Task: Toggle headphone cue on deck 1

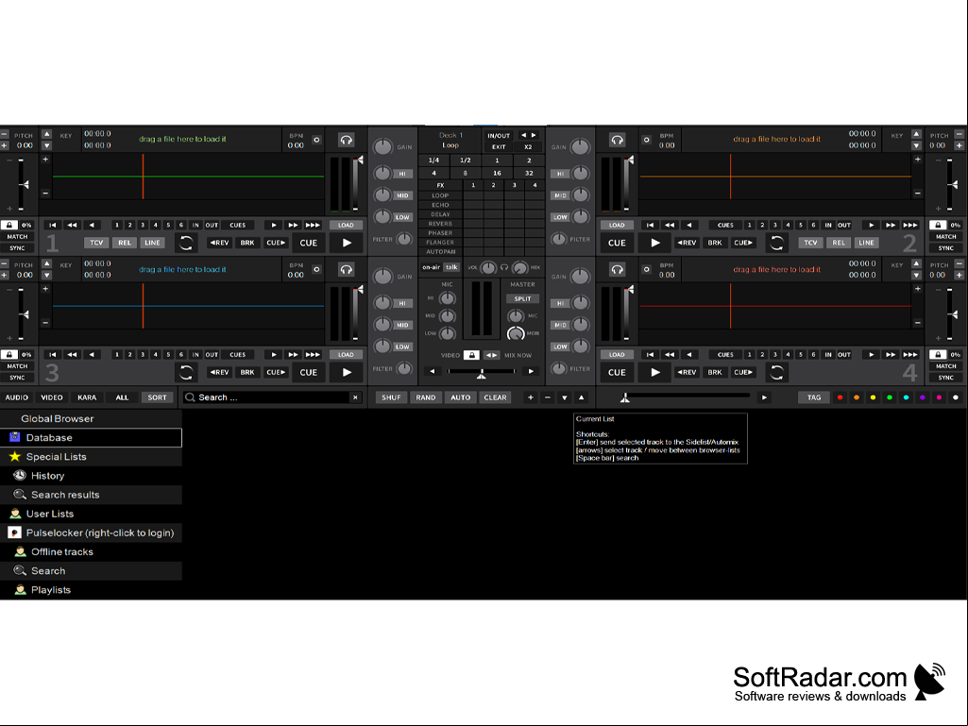Action: tap(346, 140)
